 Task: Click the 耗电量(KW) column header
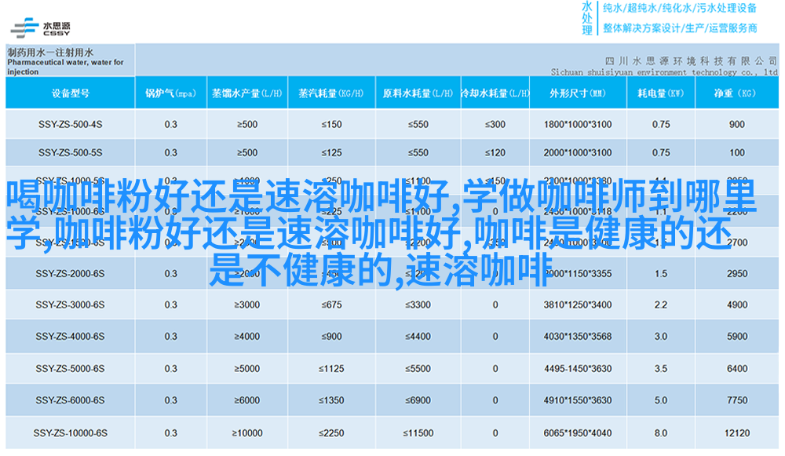point(660,93)
